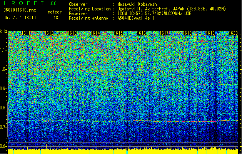242x154 pixels.
Task: Click the 1615 time marker
Action: (118, 33)
